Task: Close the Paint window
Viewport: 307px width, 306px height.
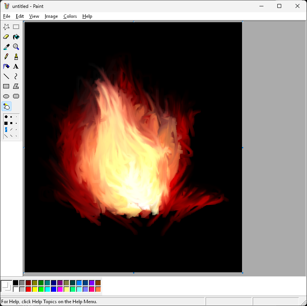Action: [x=297, y=6]
